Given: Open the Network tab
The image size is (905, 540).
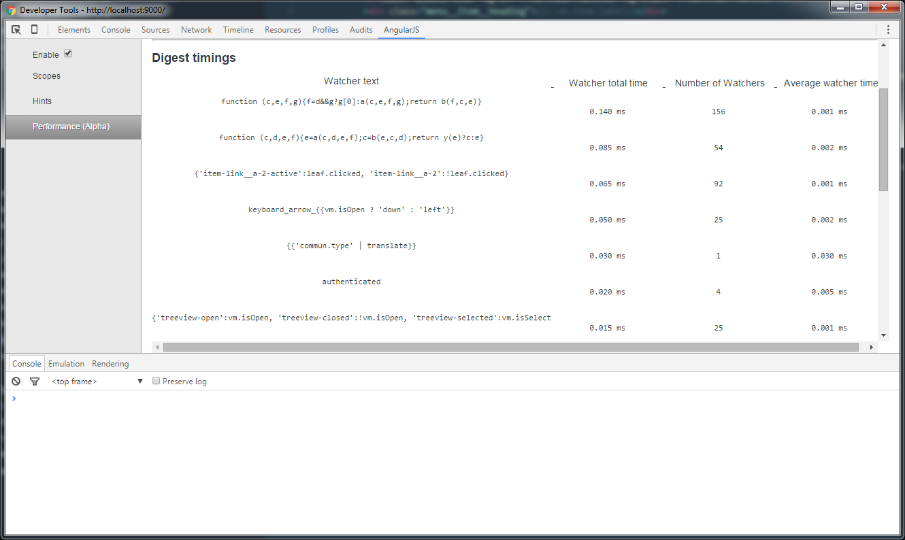Looking at the screenshot, I should (x=196, y=30).
